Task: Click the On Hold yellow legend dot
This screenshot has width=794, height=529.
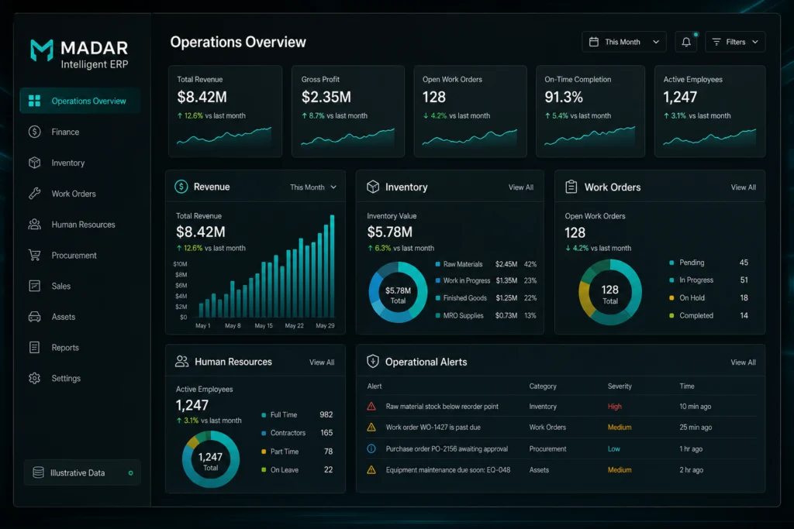Action: 671,298
